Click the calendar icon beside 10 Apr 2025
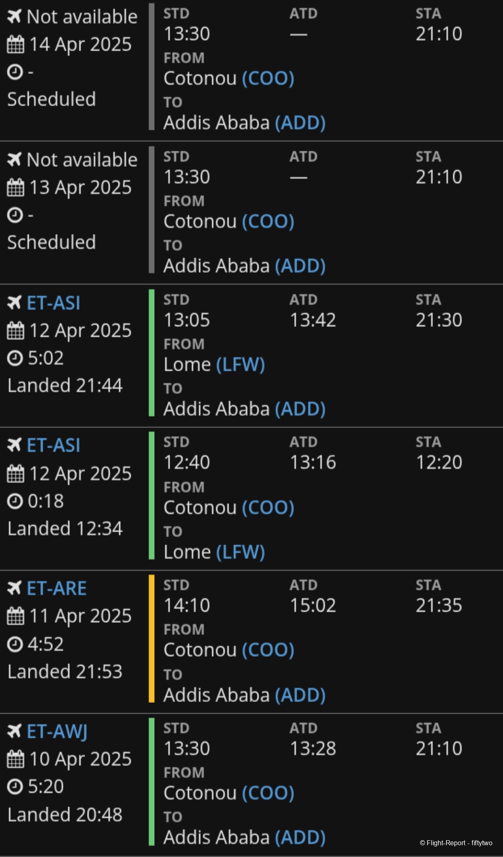503x857 pixels. pos(16,759)
